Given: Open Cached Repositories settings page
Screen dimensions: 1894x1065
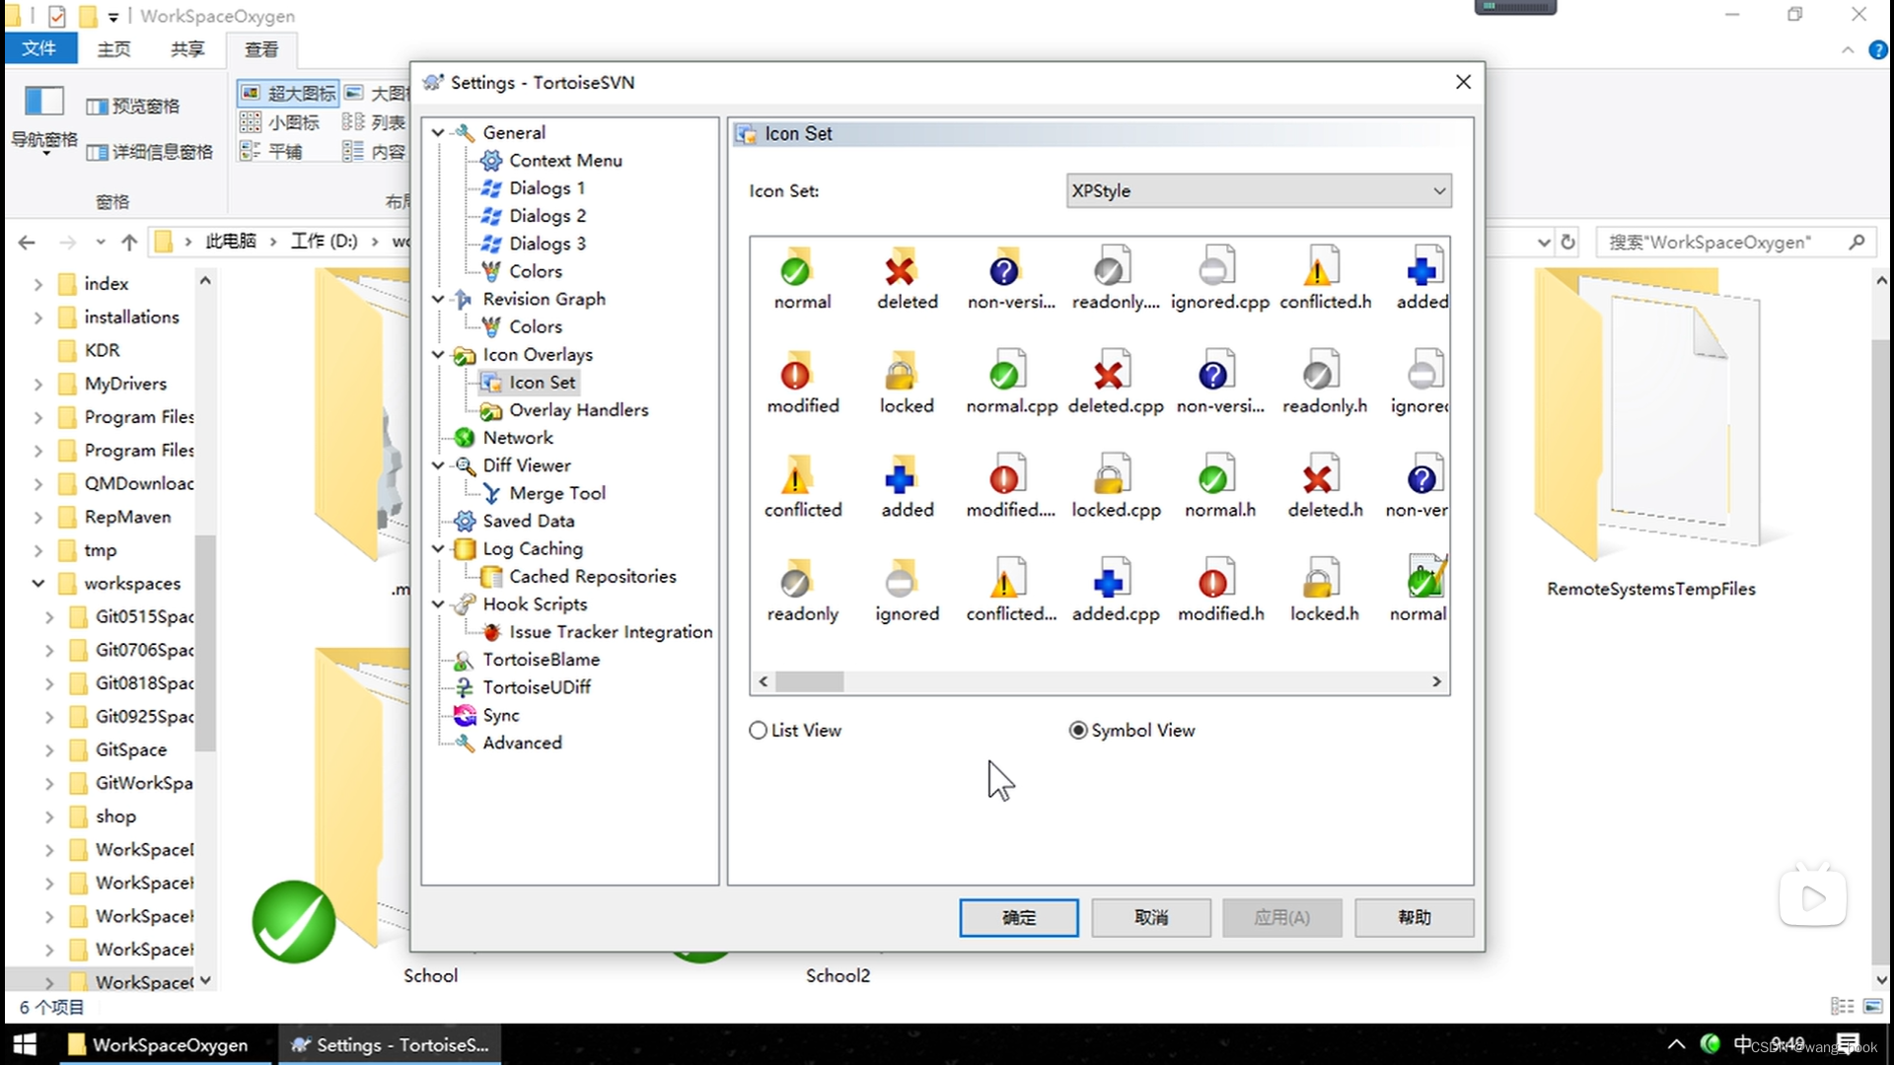Looking at the screenshot, I should click(x=592, y=576).
